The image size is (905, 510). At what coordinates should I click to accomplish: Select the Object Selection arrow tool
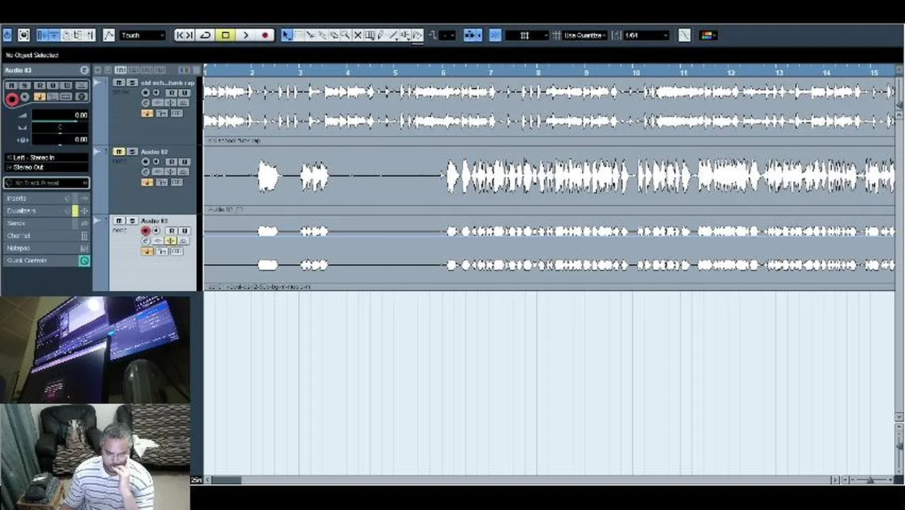287,35
